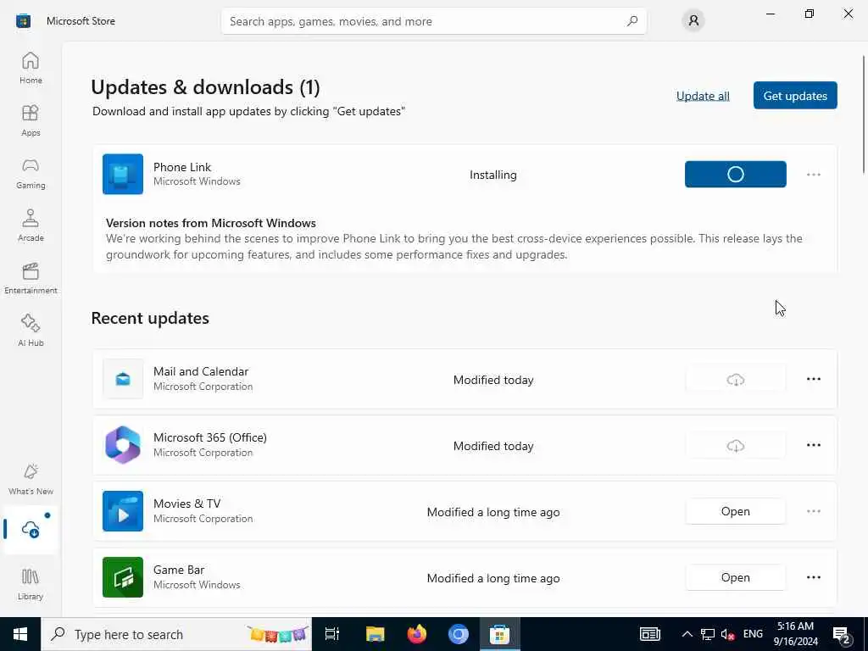The image size is (868, 651).
Task: Open the blue circular browser icon in taskbar
Action: pyautogui.click(x=459, y=634)
